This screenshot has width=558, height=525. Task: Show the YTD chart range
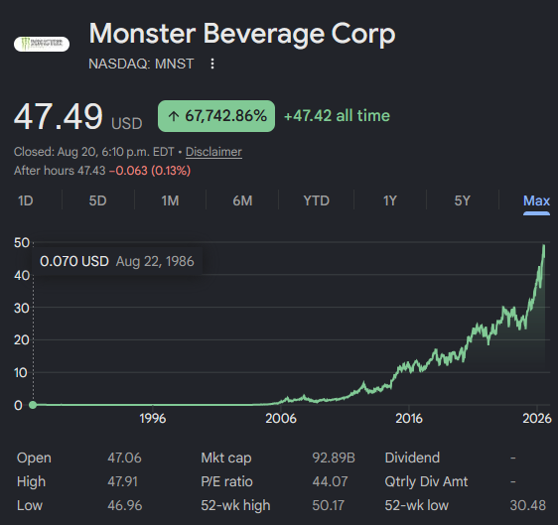316,200
